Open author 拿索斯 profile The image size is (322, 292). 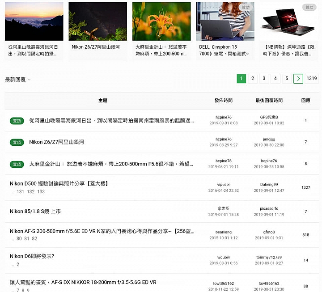224,208
